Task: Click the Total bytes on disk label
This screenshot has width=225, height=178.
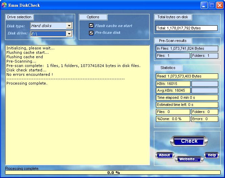Action: (x=173, y=17)
